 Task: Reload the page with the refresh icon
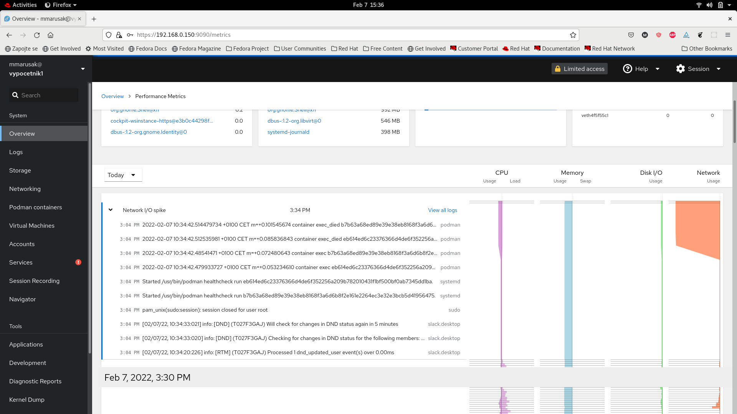[x=37, y=35]
